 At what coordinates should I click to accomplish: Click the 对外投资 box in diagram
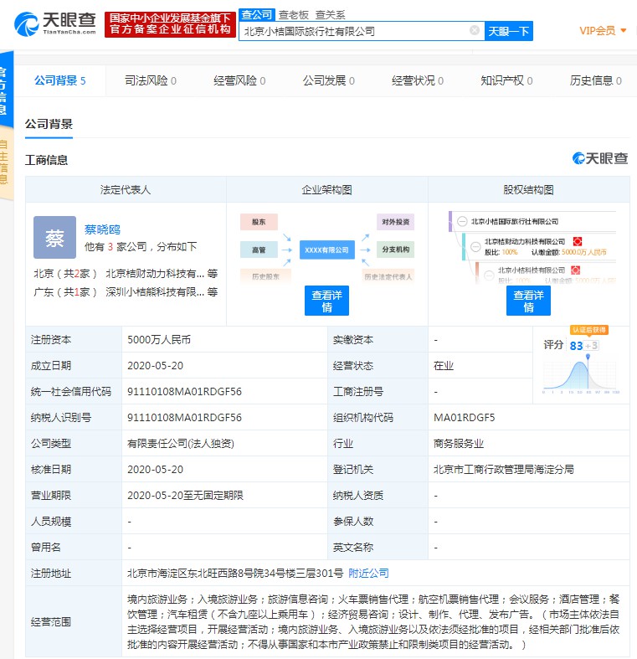395,222
